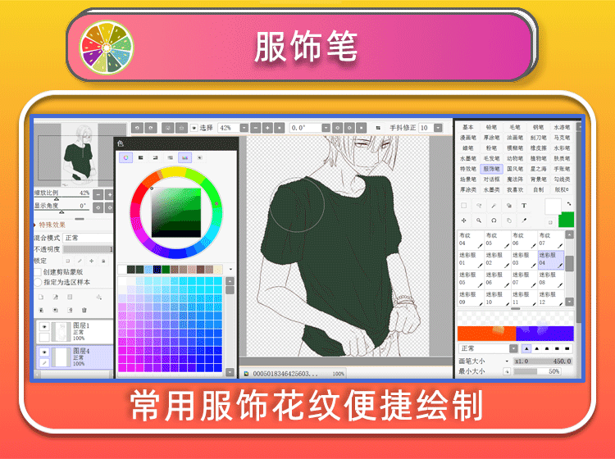Viewport: 615px width, 459px height.
Task: Open the color swatch row menu arrow
Action: click(x=230, y=270)
